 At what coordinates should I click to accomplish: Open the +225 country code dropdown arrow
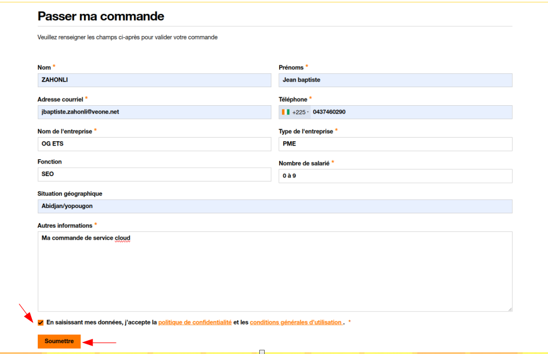[308, 112]
